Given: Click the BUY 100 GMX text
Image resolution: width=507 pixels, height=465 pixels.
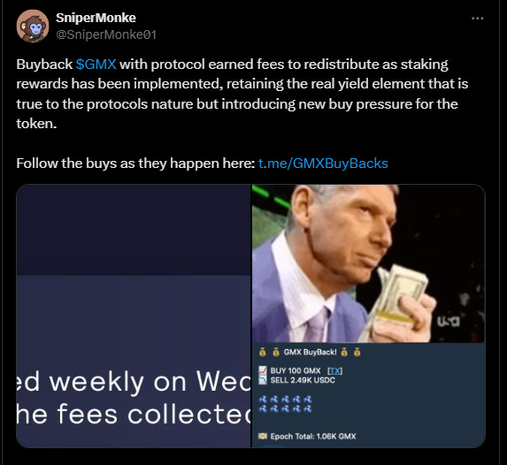Looking at the screenshot, I should [296, 370].
